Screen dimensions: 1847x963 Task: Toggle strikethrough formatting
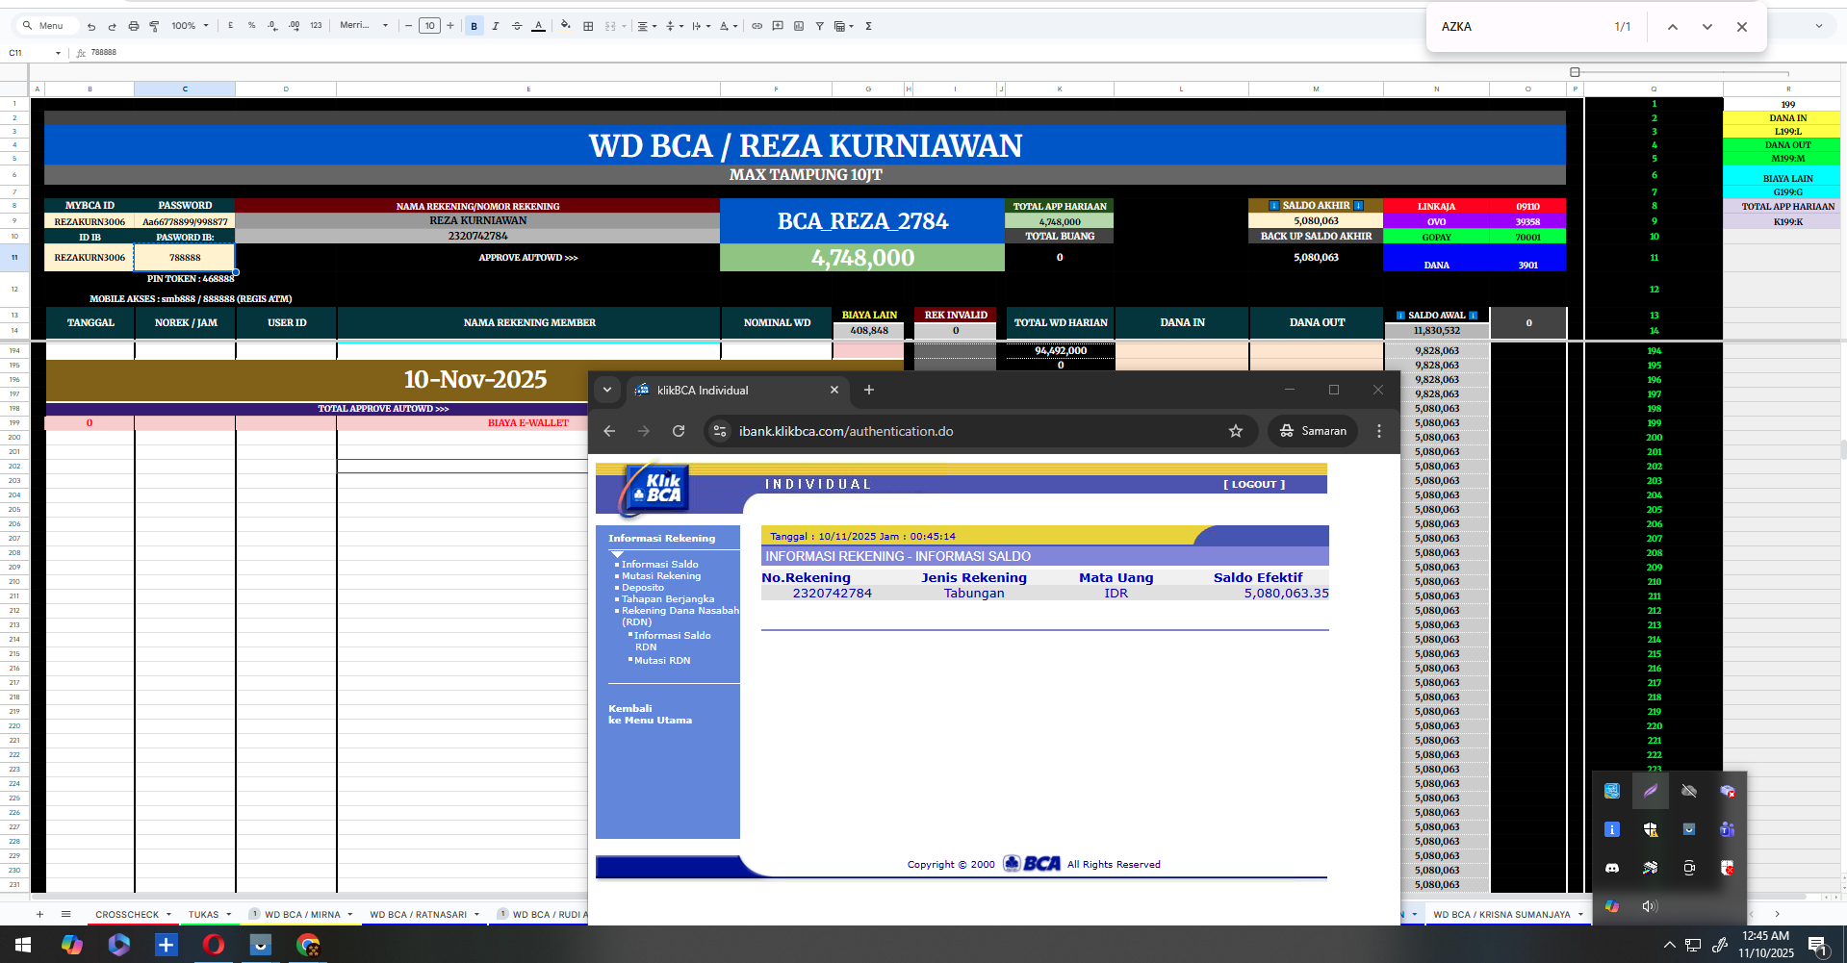517,26
